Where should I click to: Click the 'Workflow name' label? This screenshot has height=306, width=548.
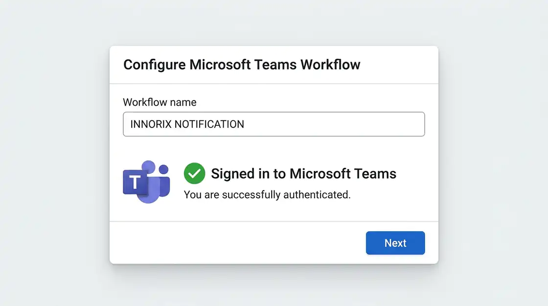click(x=160, y=102)
